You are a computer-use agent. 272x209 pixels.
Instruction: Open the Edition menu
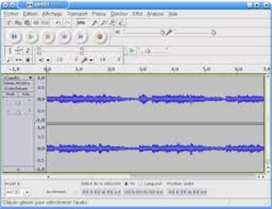(30, 14)
